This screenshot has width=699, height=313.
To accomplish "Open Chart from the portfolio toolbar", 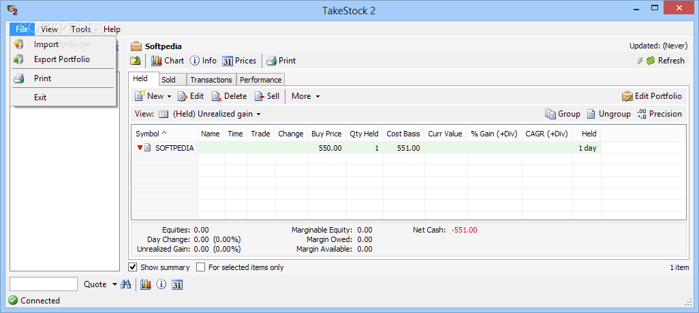I will [168, 61].
